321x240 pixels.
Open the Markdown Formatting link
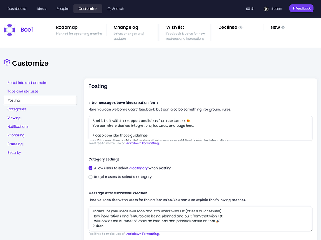pyautogui.click(x=142, y=143)
